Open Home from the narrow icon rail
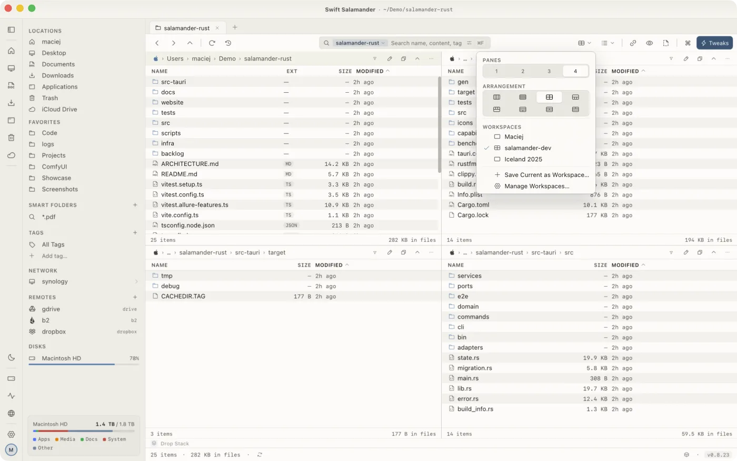737x461 pixels. pos(11,51)
